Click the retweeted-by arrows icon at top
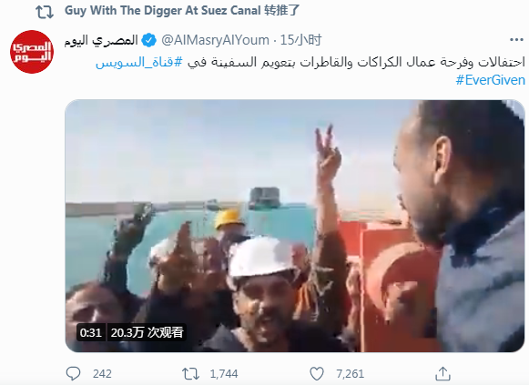 (x=45, y=12)
